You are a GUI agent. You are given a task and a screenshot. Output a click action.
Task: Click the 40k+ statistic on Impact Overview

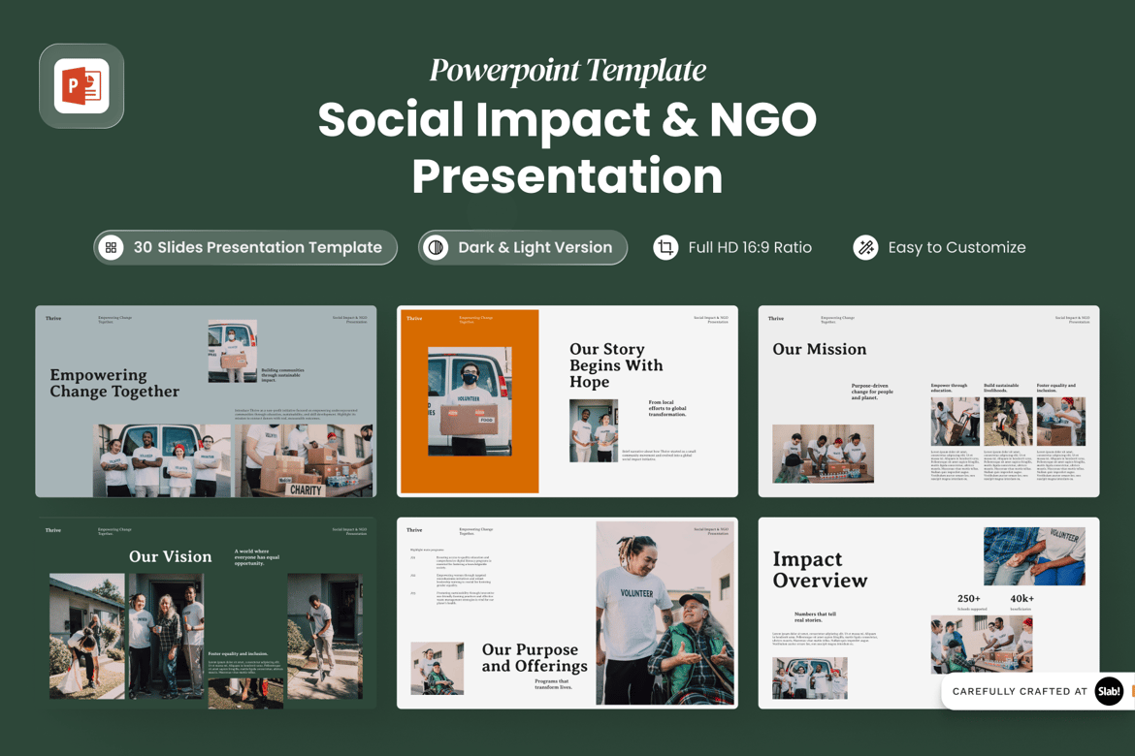point(1022,598)
